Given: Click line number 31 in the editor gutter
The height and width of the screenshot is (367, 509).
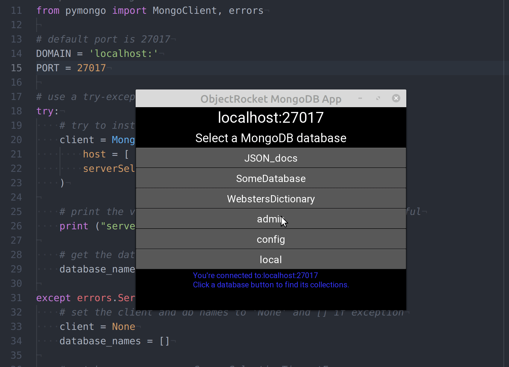Looking at the screenshot, I should tap(16, 298).
